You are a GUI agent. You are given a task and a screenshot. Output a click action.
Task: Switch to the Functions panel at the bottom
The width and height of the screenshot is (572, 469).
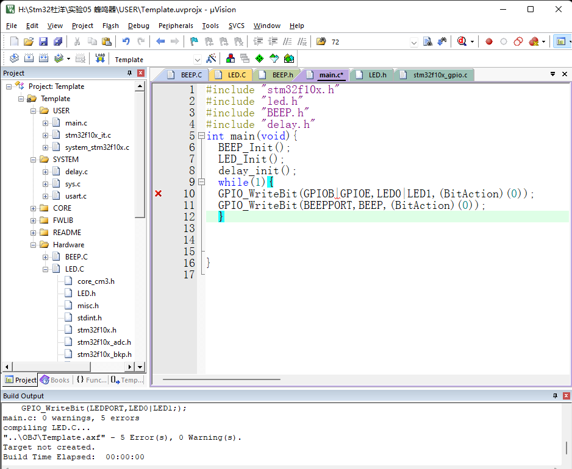click(x=93, y=379)
